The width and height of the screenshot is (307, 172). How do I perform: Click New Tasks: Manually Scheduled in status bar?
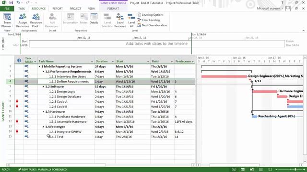[x=43, y=170]
